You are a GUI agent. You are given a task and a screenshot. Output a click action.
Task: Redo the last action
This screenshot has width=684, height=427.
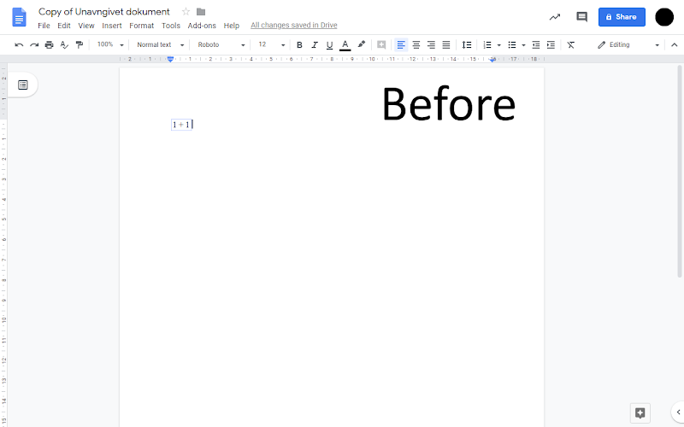(34, 45)
